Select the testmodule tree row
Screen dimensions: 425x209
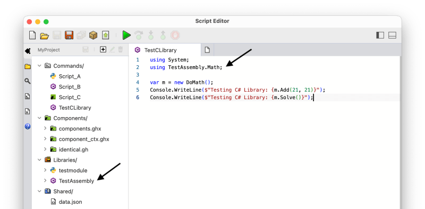coord(80,171)
